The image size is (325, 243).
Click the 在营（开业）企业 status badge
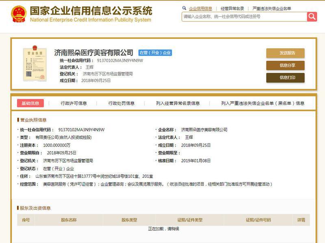(x=155, y=53)
